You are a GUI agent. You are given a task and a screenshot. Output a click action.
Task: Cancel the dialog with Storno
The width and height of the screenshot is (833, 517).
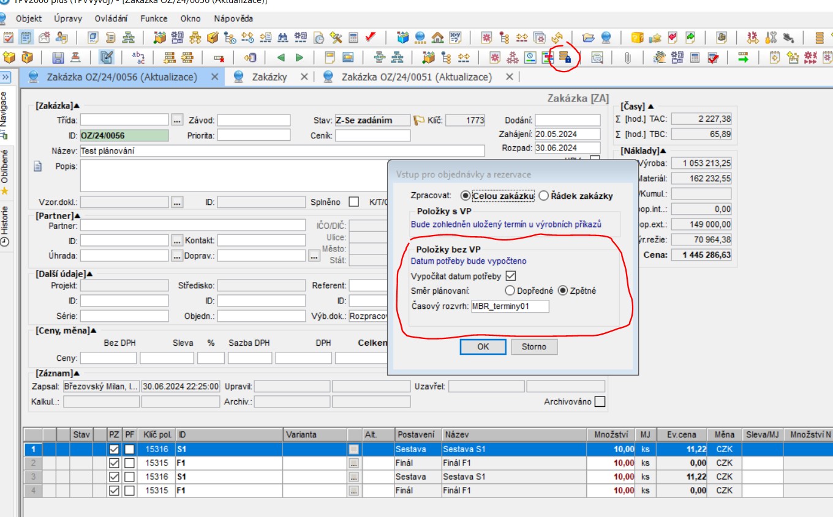click(534, 346)
